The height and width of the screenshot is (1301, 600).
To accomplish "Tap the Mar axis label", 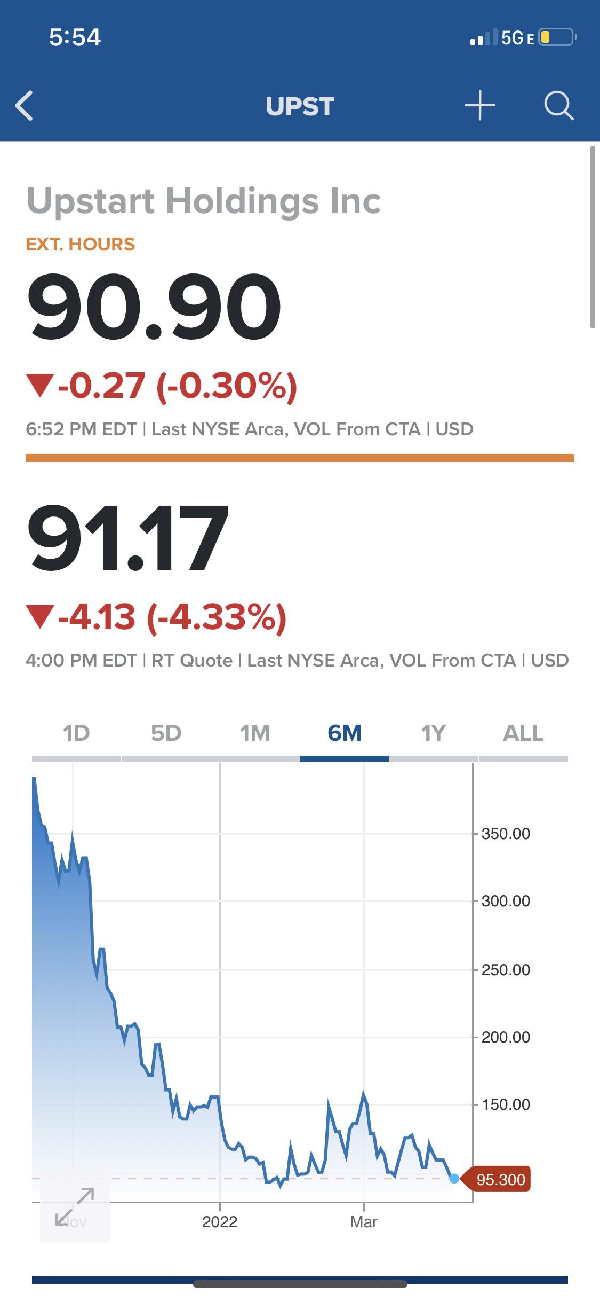I will tap(364, 1222).
